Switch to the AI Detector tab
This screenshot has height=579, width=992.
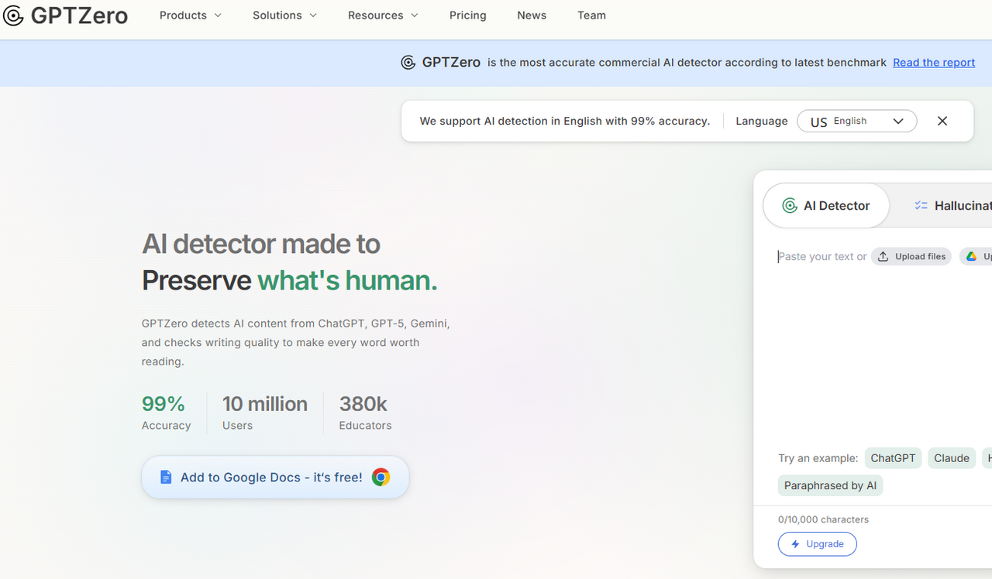826,206
